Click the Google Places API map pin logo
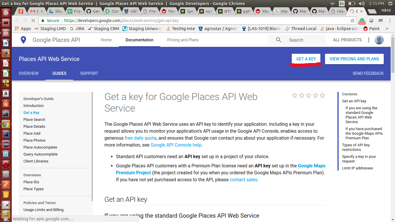Image resolution: width=395 pixels, height=222 pixels. [23, 40]
